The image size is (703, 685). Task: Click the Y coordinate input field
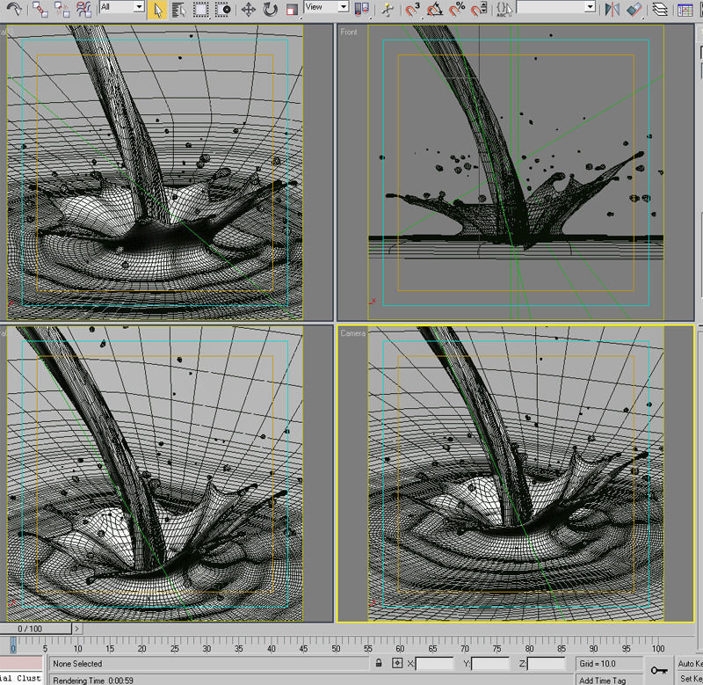point(490,664)
